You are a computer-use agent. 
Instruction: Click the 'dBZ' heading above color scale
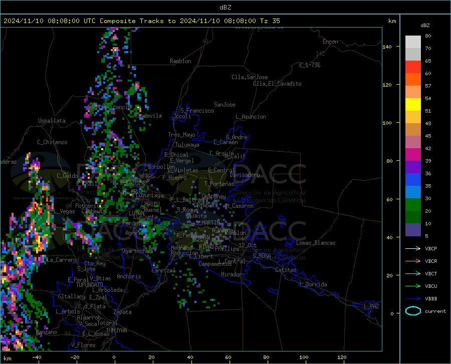(x=425, y=25)
